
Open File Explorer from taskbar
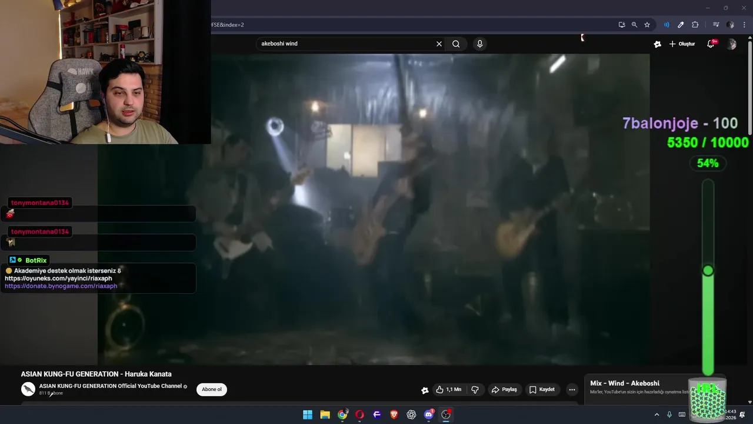(x=325, y=415)
